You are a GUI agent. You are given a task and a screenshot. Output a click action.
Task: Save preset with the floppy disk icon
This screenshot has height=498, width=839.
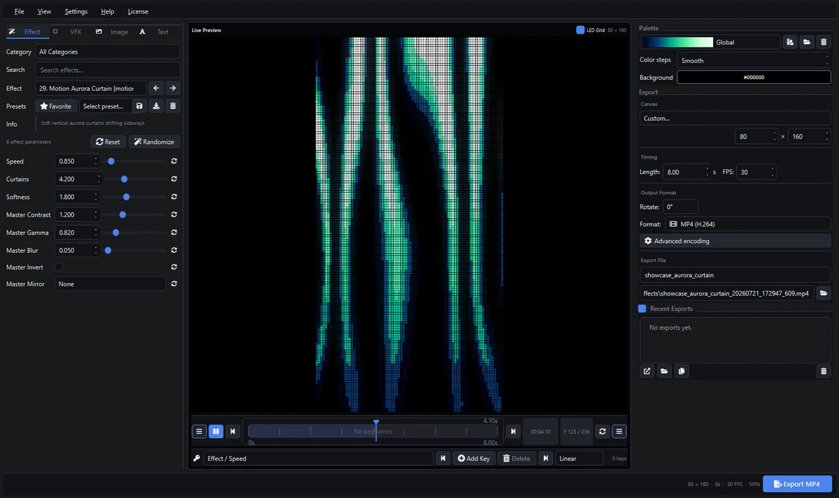[x=139, y=106]
